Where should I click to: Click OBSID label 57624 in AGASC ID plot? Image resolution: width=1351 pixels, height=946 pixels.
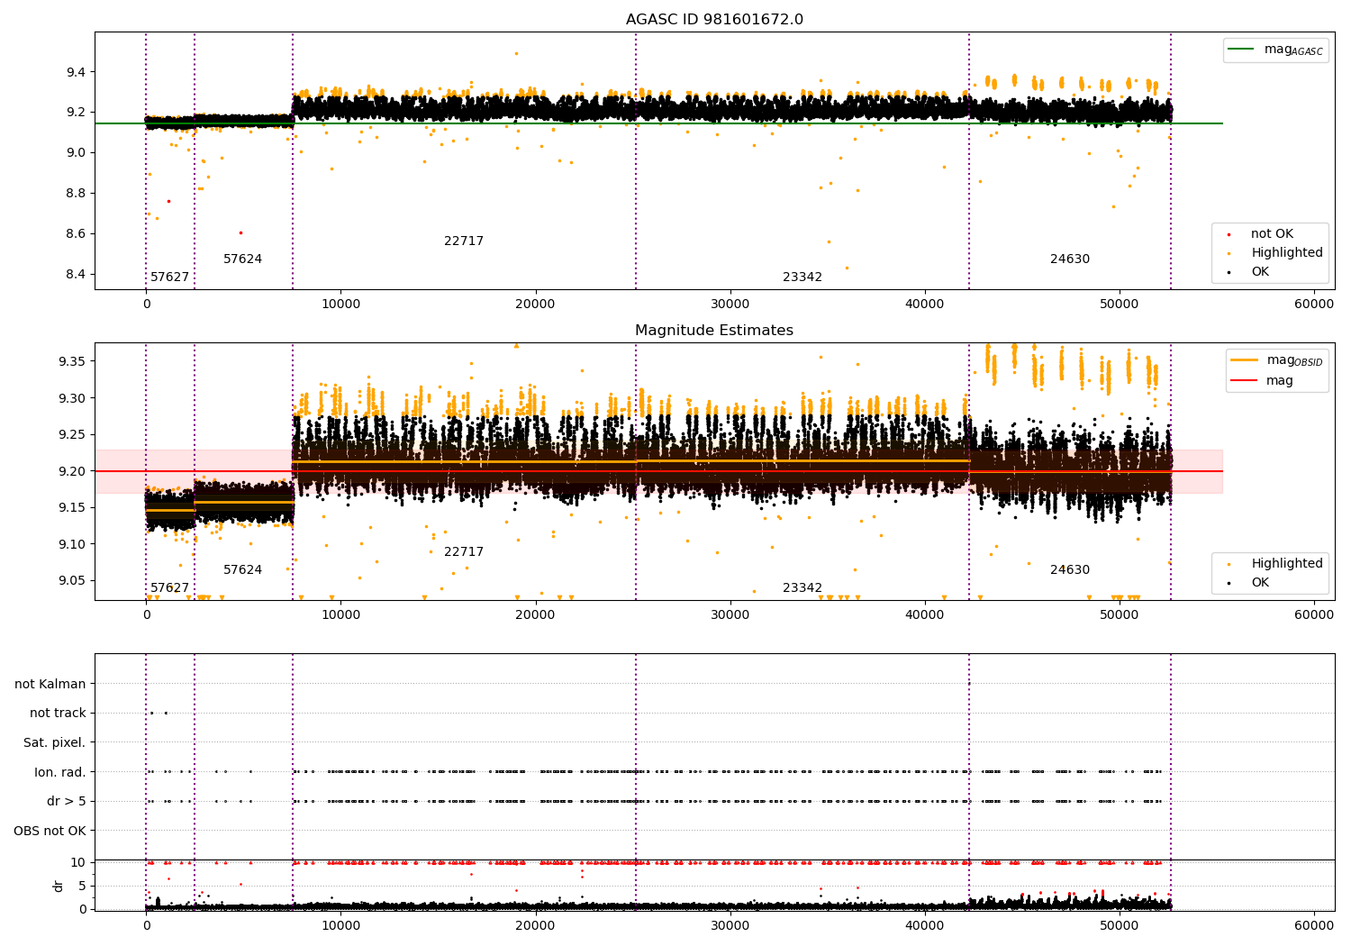point(243,259)
